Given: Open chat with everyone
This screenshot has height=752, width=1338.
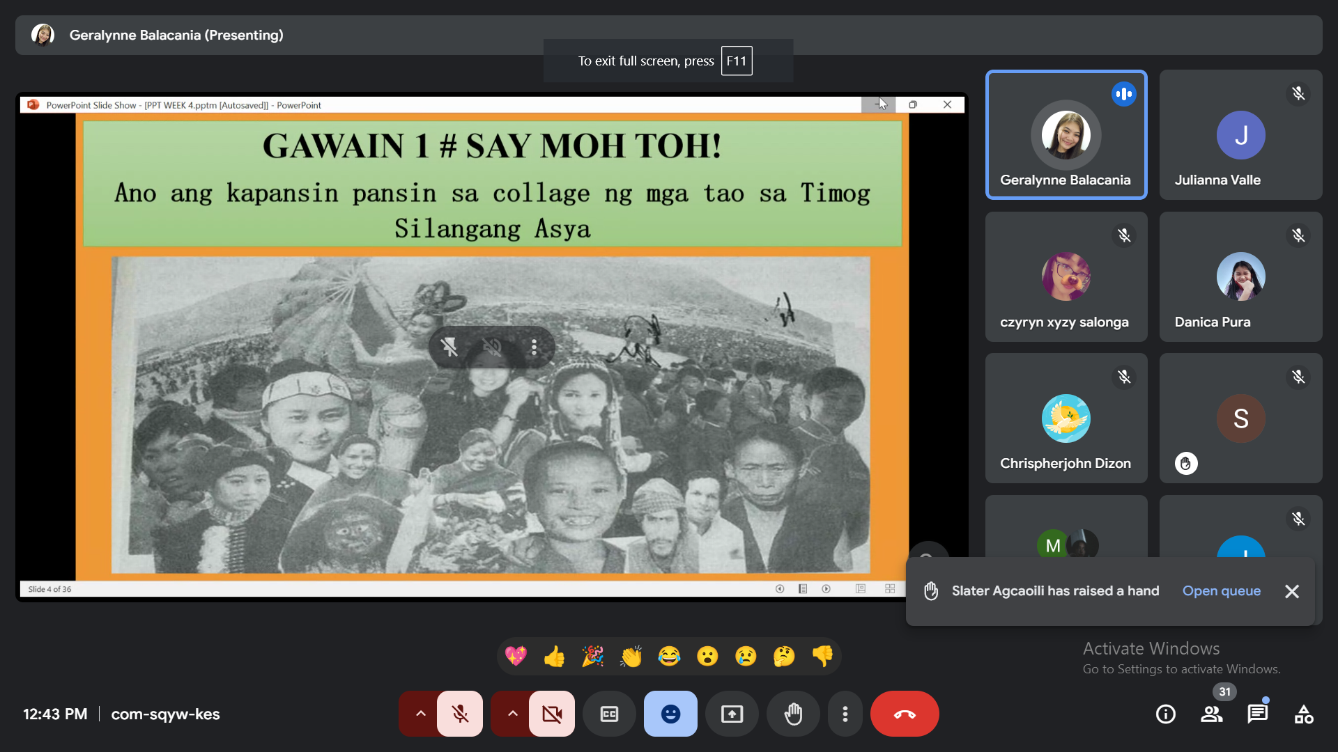Looking at the screenshot, I should (1257, 714).
